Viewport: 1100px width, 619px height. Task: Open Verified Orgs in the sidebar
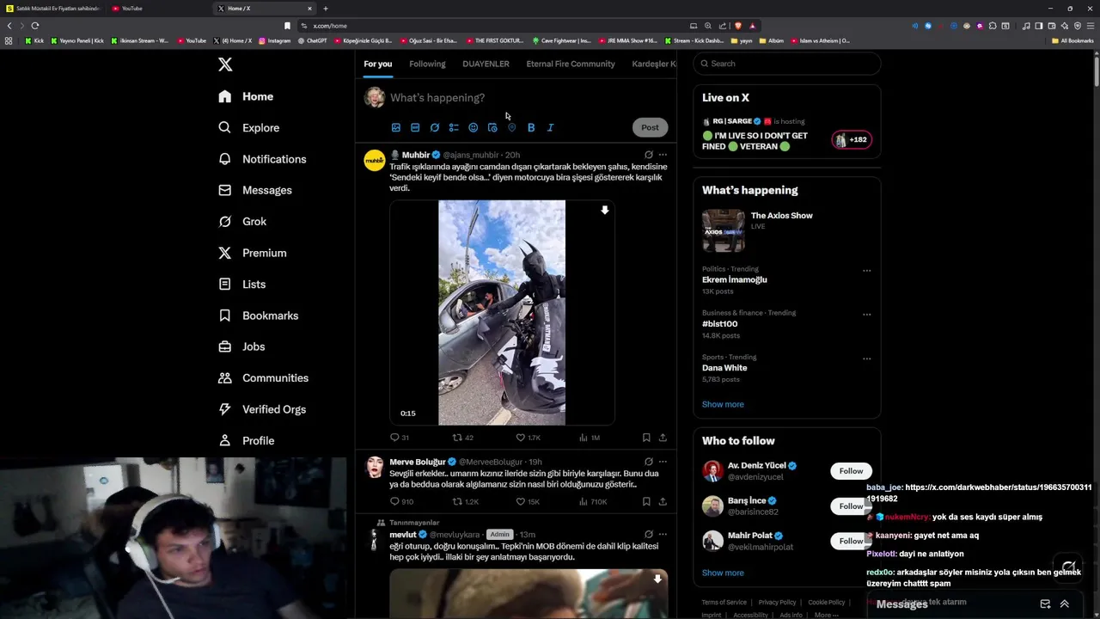pyautogui.click(x=262, y=409)
